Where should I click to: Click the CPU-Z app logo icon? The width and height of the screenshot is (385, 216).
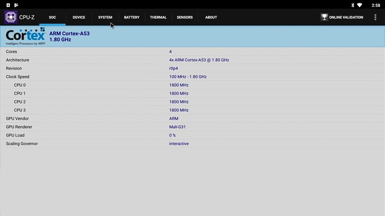coord(11,17)
